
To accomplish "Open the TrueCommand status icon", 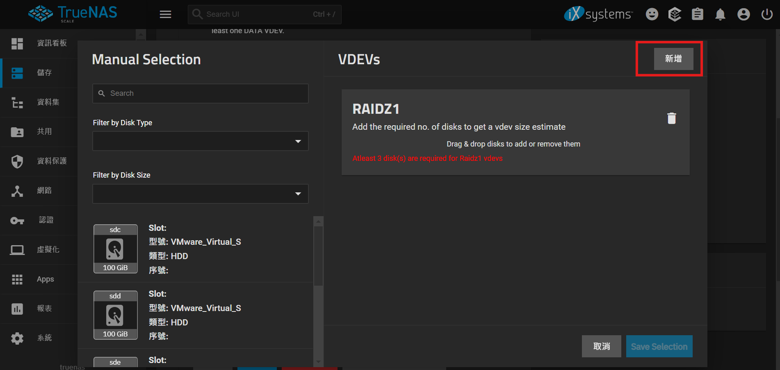I will coord(675,14).
